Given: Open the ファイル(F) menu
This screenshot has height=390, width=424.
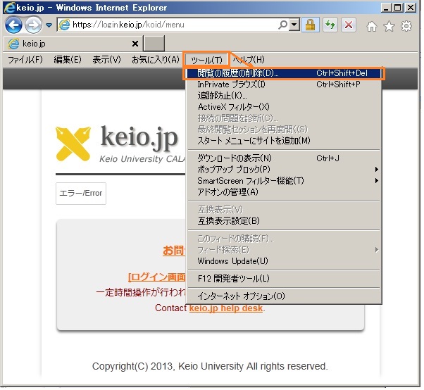Looking at the screenshot, I should [x=25, y=60].
